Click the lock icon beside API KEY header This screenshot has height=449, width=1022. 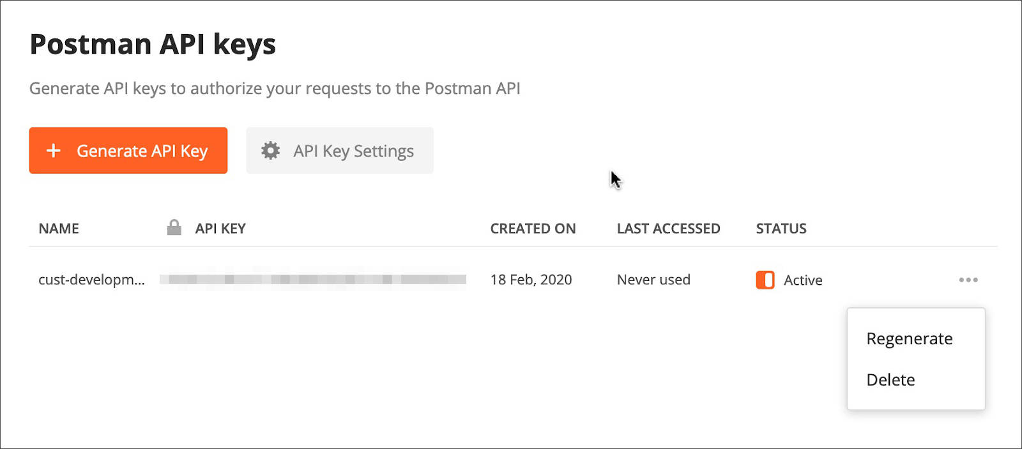pyautogui.click(x=174, y=227)
